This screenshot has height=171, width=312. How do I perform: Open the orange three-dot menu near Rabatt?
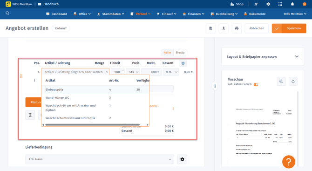[173, 109]
